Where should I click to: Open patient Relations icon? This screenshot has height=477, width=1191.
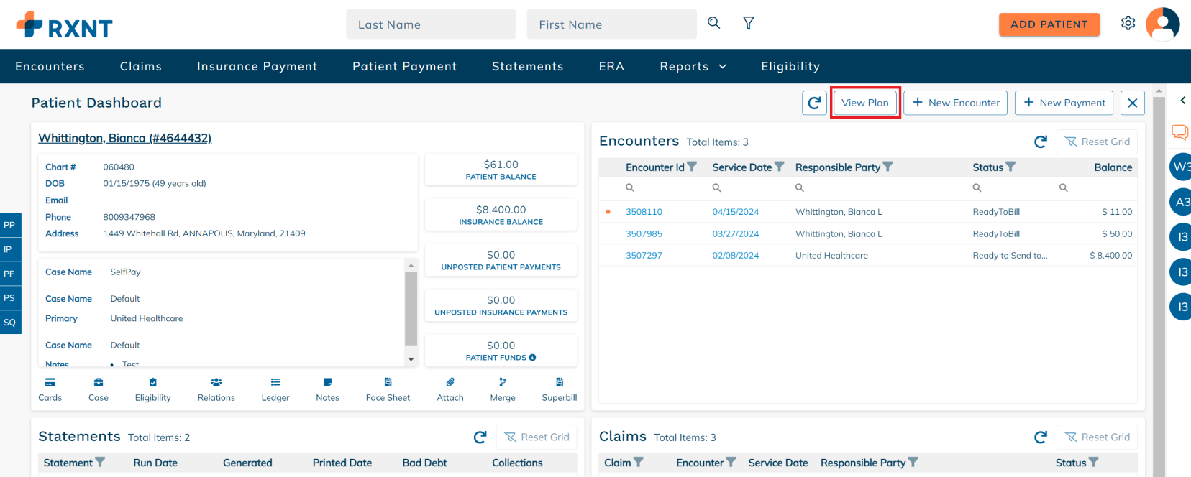216,383
